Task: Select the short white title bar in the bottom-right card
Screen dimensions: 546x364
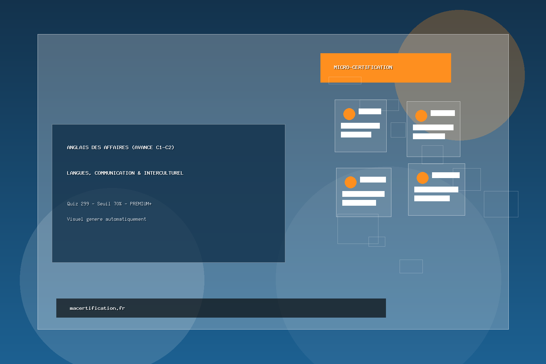Action: [x=446, y=175]
